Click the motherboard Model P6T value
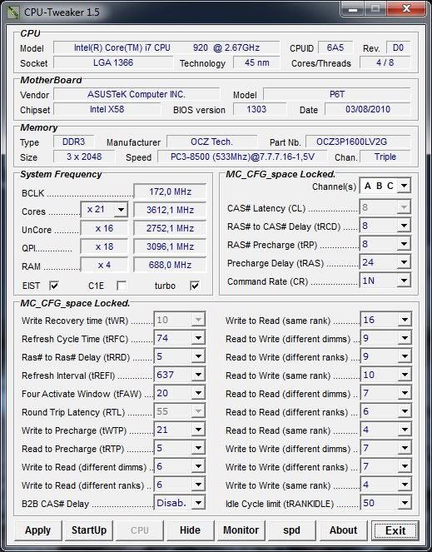 point(337,94)
